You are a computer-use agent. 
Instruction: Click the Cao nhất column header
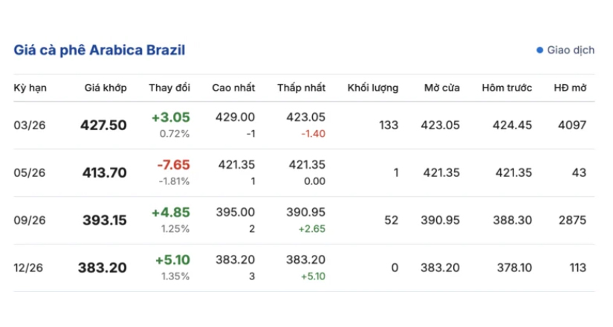click(x=233, y=88)
